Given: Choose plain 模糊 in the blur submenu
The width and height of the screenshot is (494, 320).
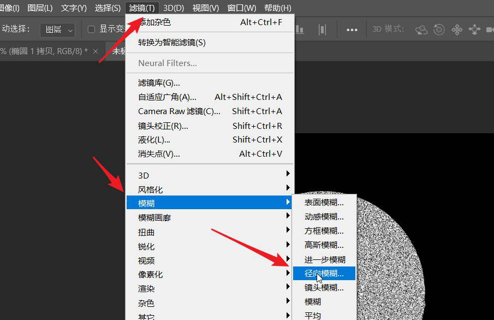Looking at the screenshot, I should [x=324, y=302].
